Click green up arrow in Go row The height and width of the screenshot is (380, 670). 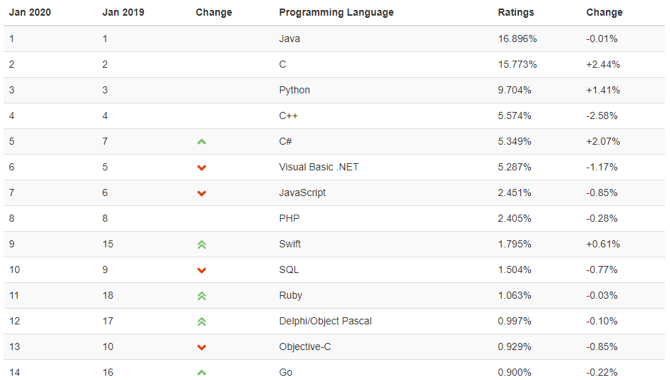(202, 373)
